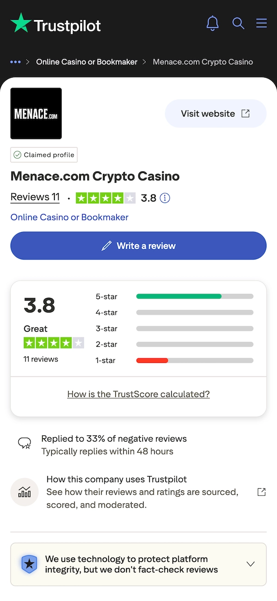
Task: Open the sourcing info external link
Action: pyautogui.click(x=261, y=492)
